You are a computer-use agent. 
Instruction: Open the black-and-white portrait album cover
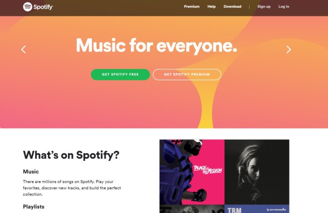coord(257,172)
